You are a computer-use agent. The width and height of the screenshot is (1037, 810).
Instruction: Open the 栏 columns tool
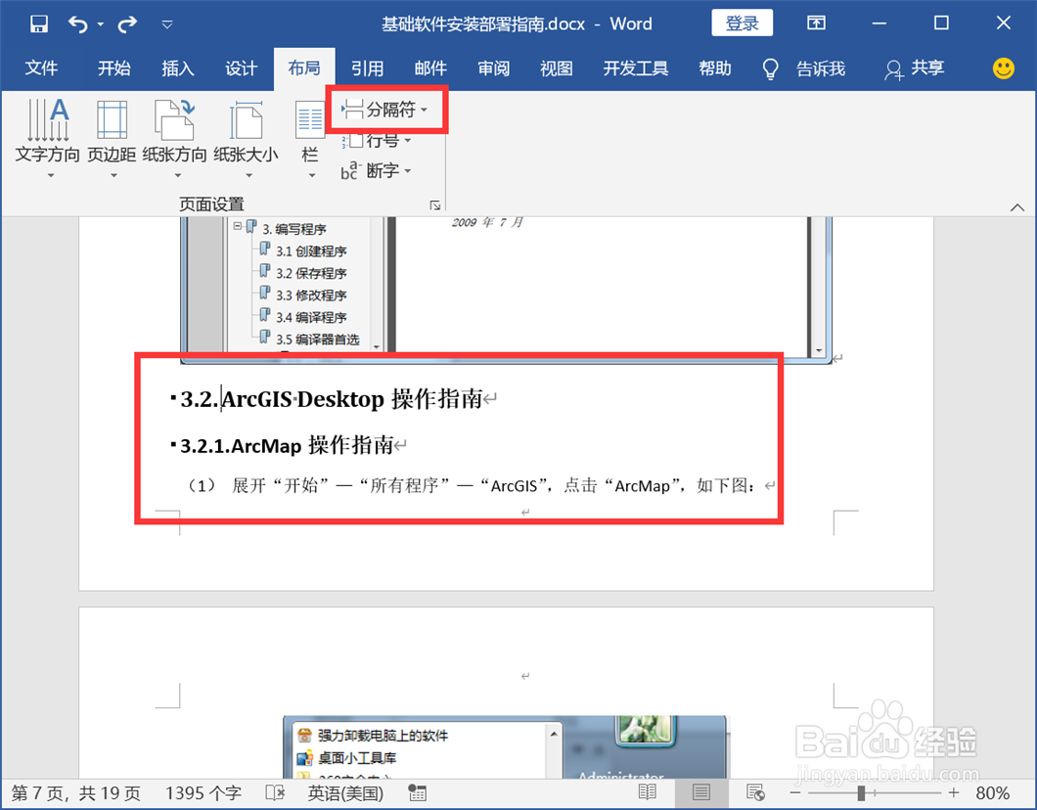(x=309, y=131)
